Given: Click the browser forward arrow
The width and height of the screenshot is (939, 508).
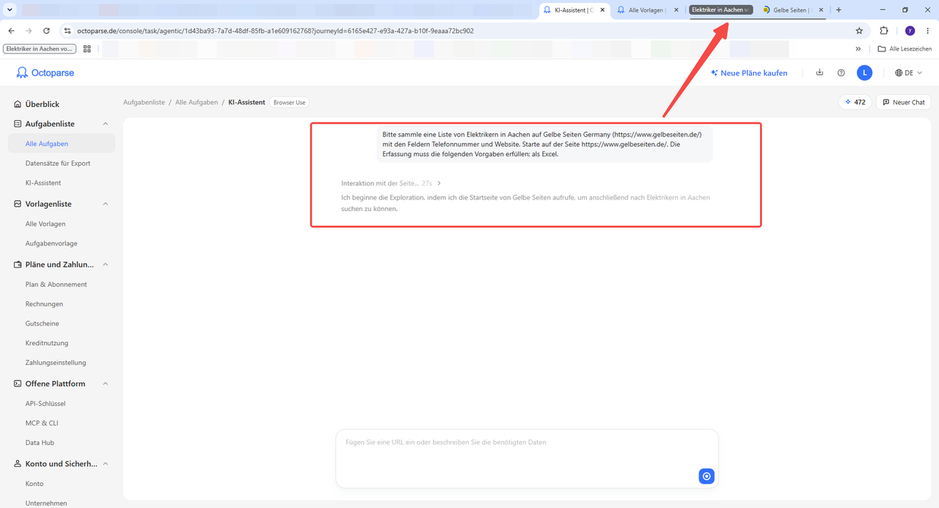Looking at the screenshot, I should pos(29,31).
